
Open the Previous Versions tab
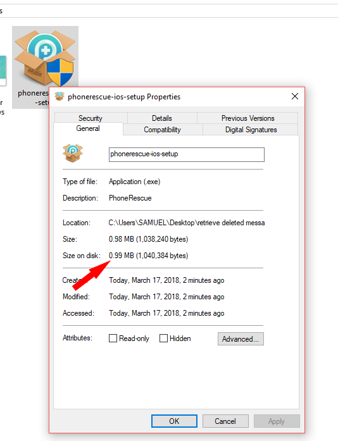(x=247, y=118)
